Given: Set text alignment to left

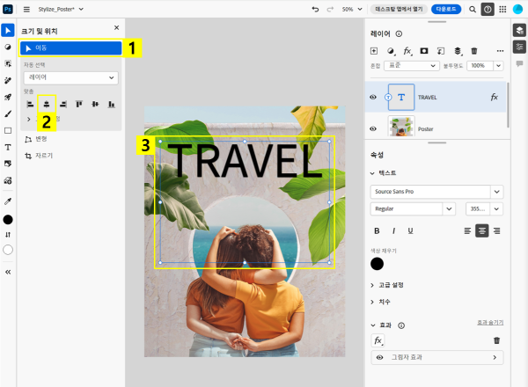Looking at the screenshot, I should point(467,230).
